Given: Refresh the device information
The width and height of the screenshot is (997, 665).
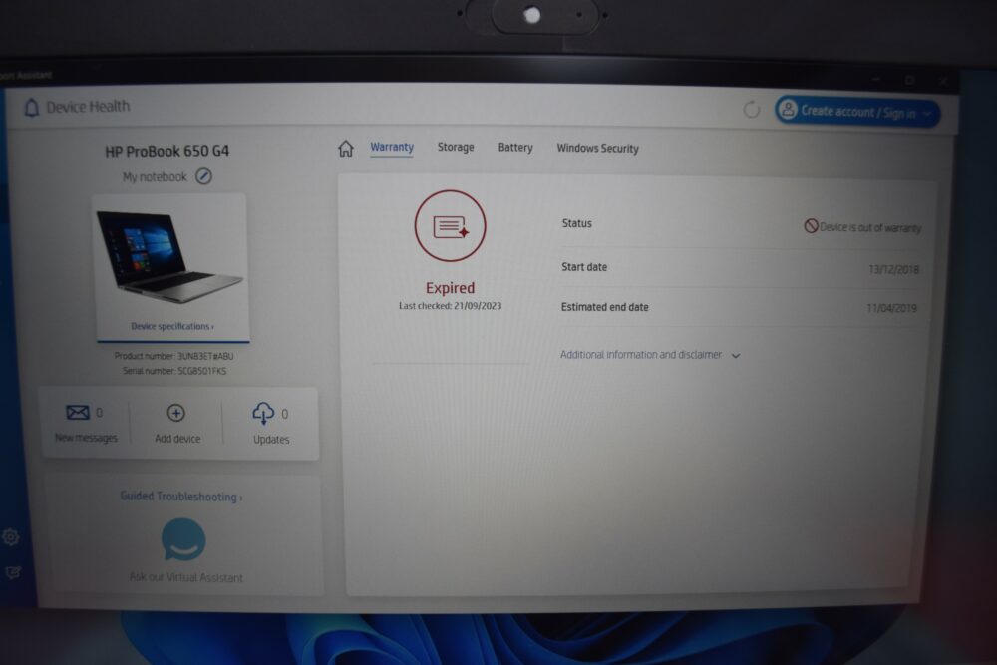Looking at the screenshot, I should point(751,110).
